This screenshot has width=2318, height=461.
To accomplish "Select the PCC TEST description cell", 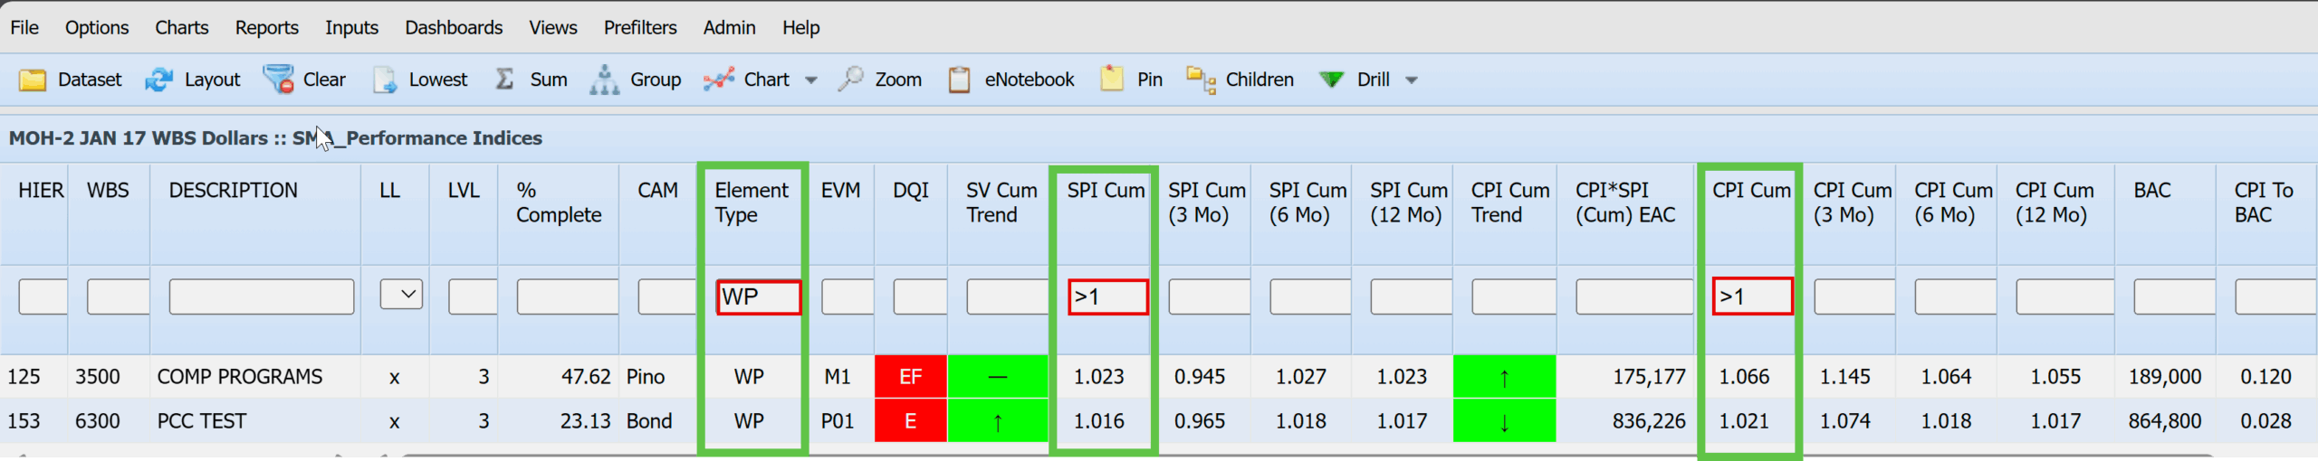I will (202, 421).
